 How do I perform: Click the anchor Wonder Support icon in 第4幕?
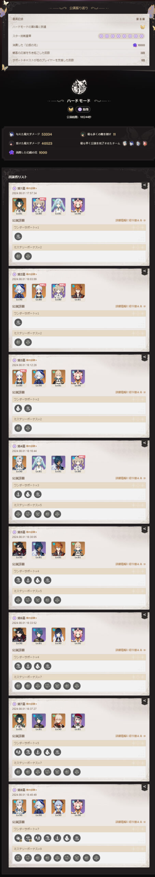click(18, 494)
